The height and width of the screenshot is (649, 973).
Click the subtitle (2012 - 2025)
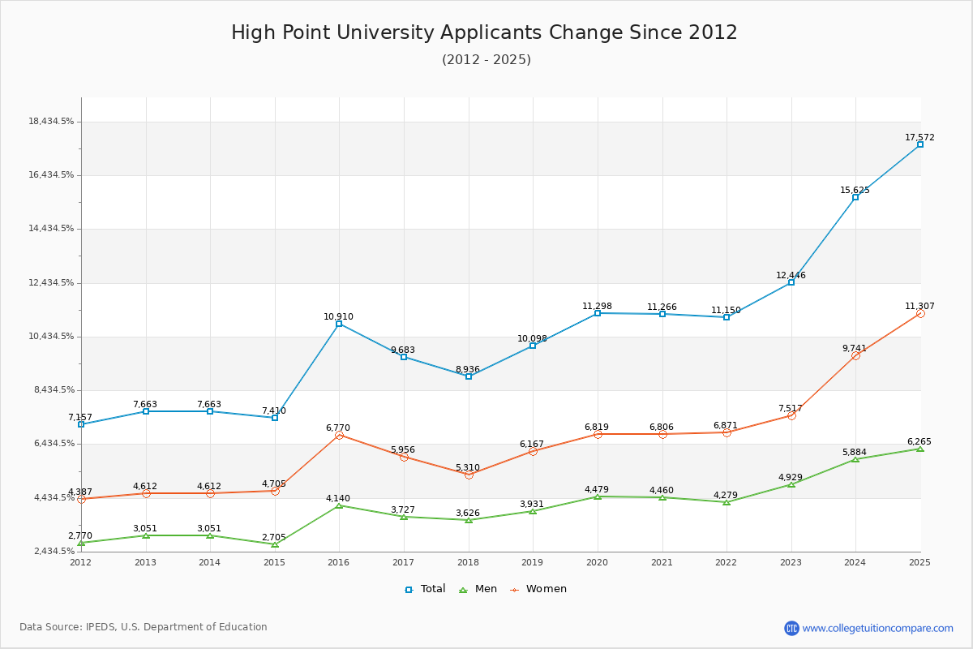486,59
